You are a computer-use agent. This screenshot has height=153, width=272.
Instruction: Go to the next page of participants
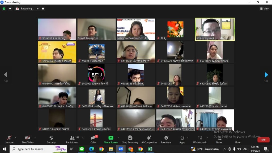point(266,75)
